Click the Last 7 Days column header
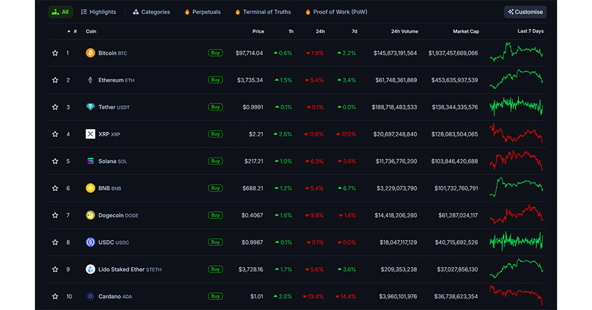This screenshot has height=310, width=592. pyautogui.click(x=530, y=31)
